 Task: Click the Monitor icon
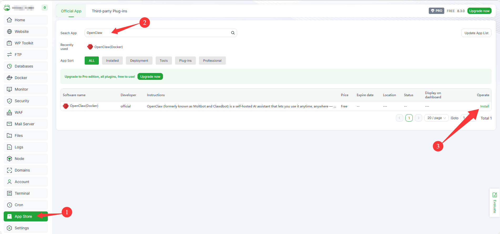(9, 89)
